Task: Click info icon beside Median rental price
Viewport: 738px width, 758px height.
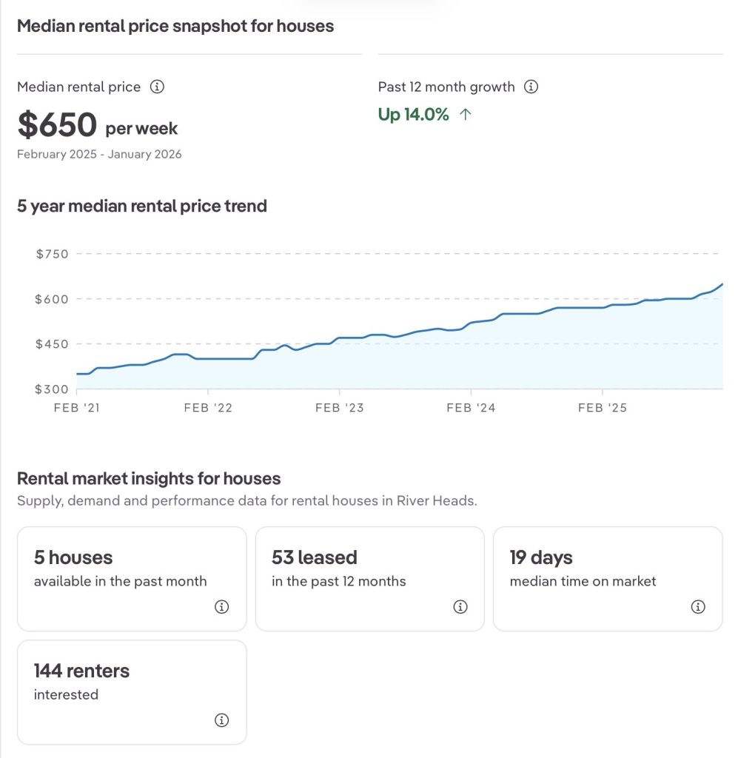Action: [157, 87]
